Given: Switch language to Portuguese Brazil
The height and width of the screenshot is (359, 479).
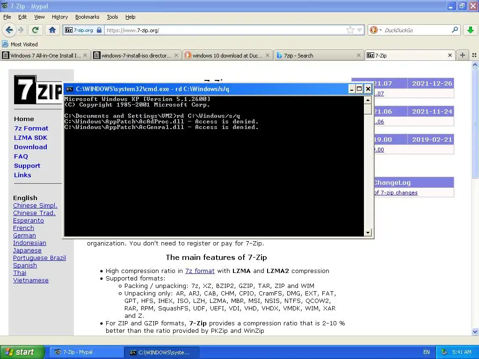Looking at the screenshot, I should [39, 258].
